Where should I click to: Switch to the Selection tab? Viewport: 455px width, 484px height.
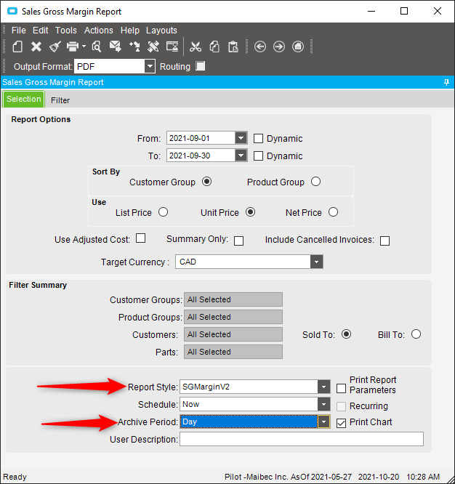tap(24, 99)
